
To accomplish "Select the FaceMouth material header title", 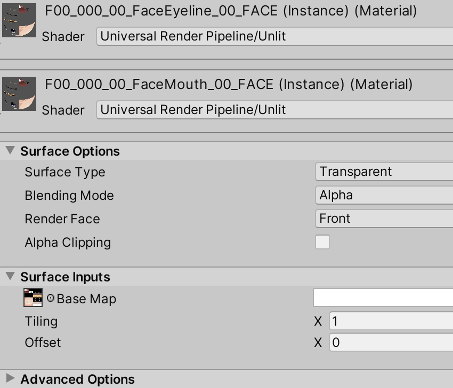I will [x=229, y=84].
